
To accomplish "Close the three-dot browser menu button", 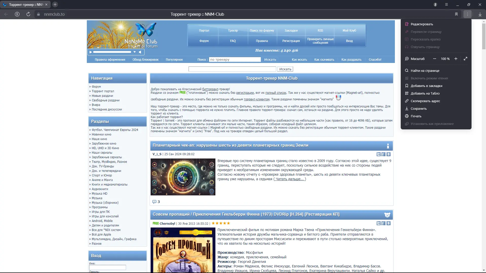I will (468, 14).
